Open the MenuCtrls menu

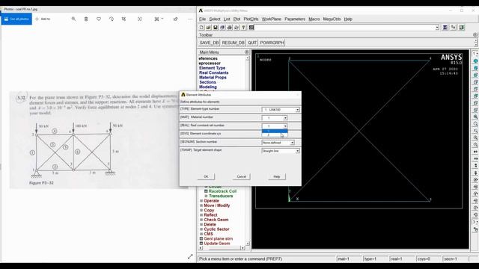pos(332,19)
